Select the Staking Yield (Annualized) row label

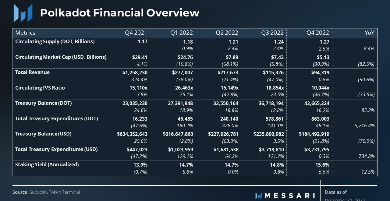(x=47, y=164)
